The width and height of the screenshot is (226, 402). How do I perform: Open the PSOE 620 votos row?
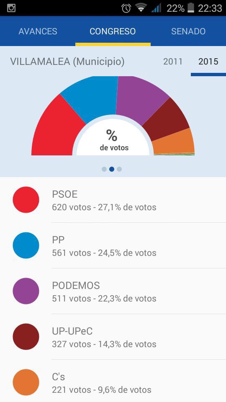click(113, 200)
